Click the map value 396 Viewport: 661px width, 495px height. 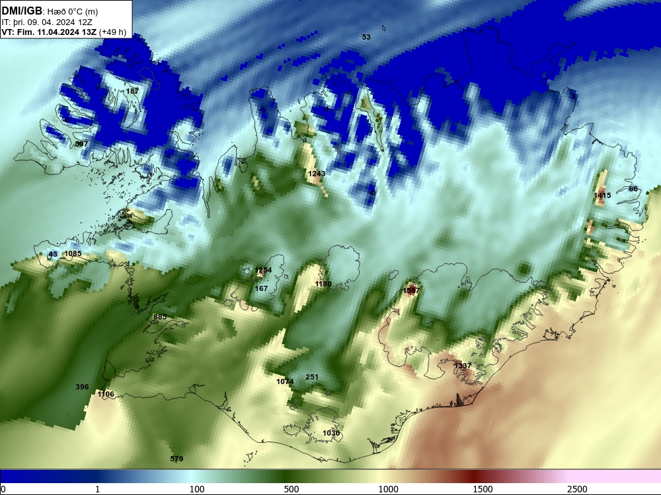(x=82, y=387)
